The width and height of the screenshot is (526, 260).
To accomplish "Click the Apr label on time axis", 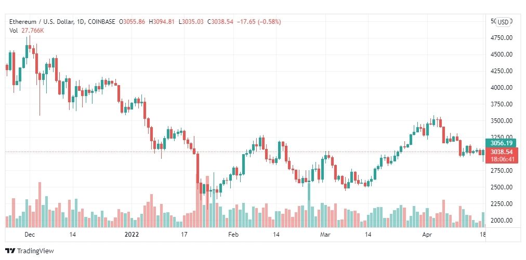I will pyautogui.click(x=427, y=235).
